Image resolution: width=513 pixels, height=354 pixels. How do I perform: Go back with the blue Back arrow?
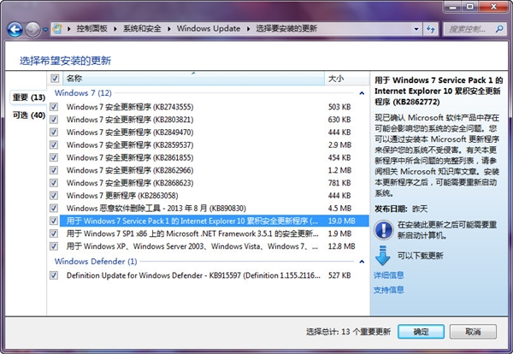click(x=15, y=29)
